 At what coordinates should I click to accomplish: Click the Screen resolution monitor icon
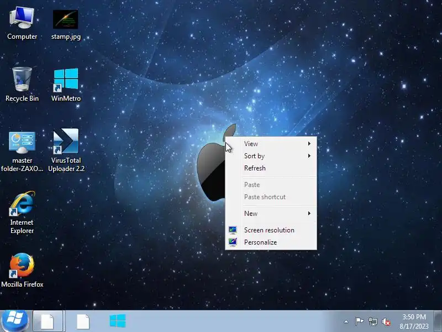pos(233,230)
